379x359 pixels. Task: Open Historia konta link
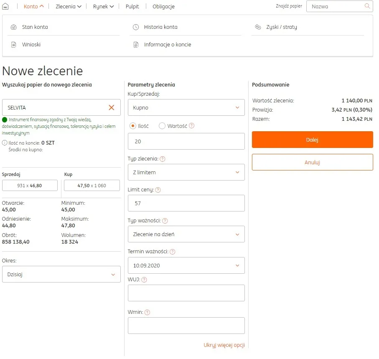[x=161, y=27]
